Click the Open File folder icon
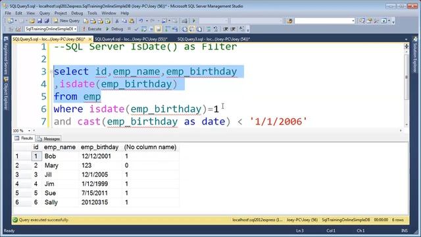This screenshot has height=237, width=421. coord(32,20)
